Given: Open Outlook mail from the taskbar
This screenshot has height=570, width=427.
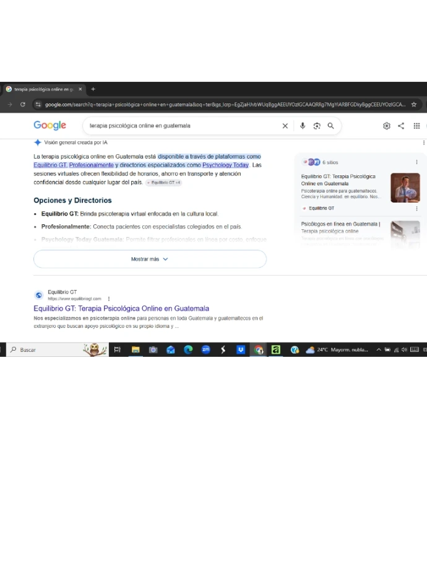Looking at the screenshot, I should [x=170, y=349].
